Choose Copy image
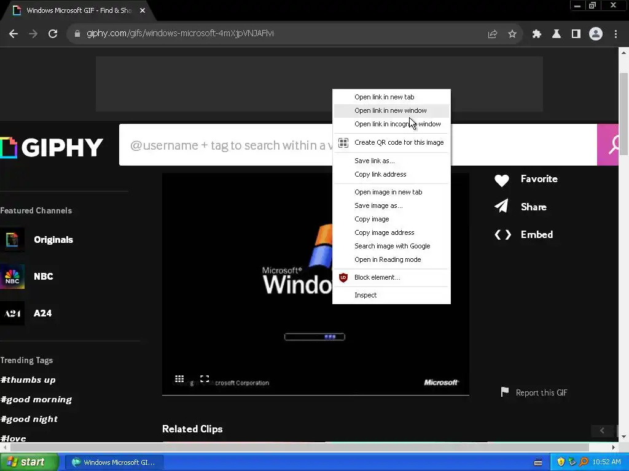This screenshot has height=471, width=629. pyautogui.click(x=391, y=219)
